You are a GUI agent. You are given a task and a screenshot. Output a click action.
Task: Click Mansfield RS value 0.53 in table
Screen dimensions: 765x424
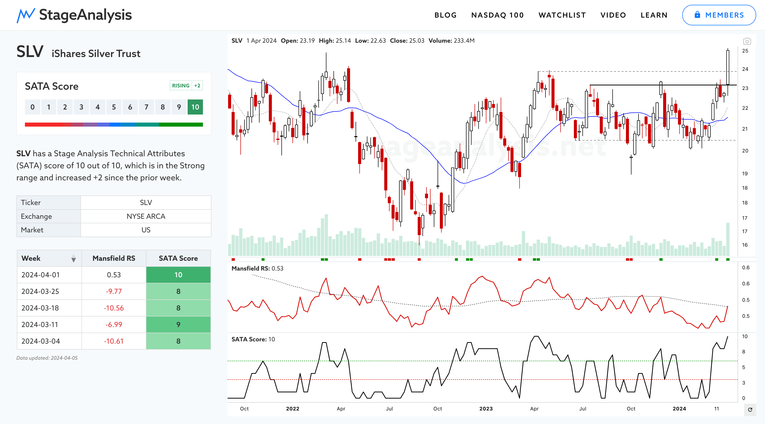114,275
